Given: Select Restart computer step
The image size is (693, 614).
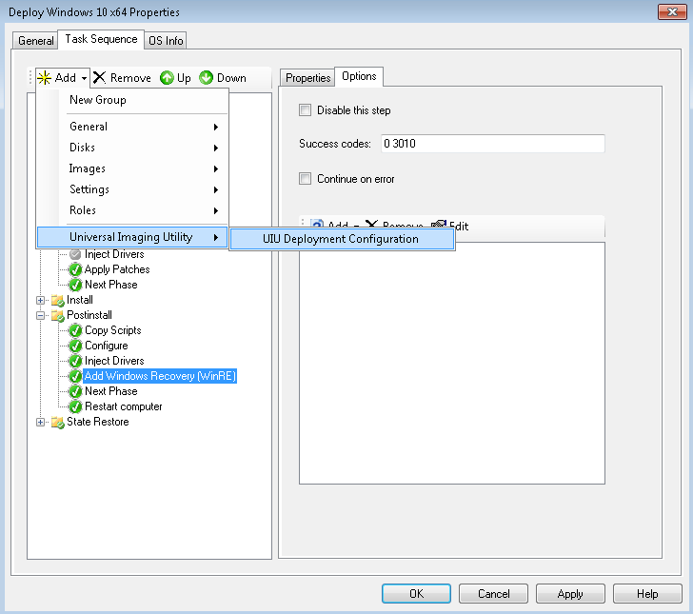Looking at the screenshot, I should click(124, 406).
